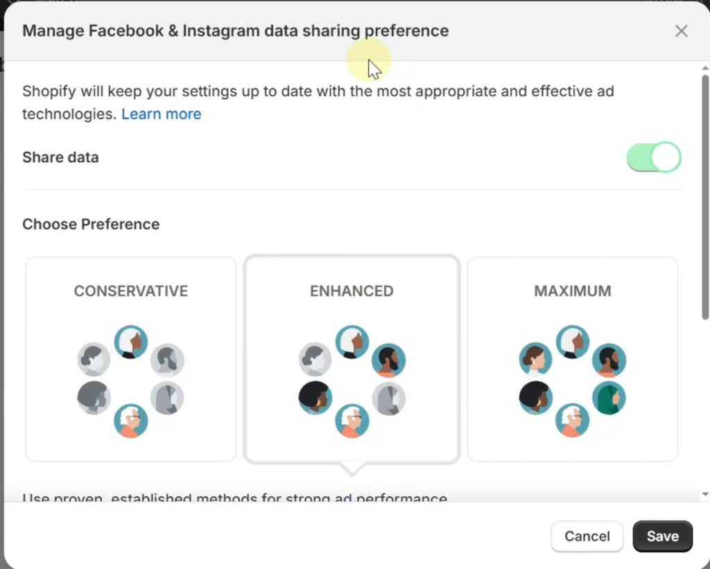Click the top white-haired avatar in Conservative

(131, 342)
